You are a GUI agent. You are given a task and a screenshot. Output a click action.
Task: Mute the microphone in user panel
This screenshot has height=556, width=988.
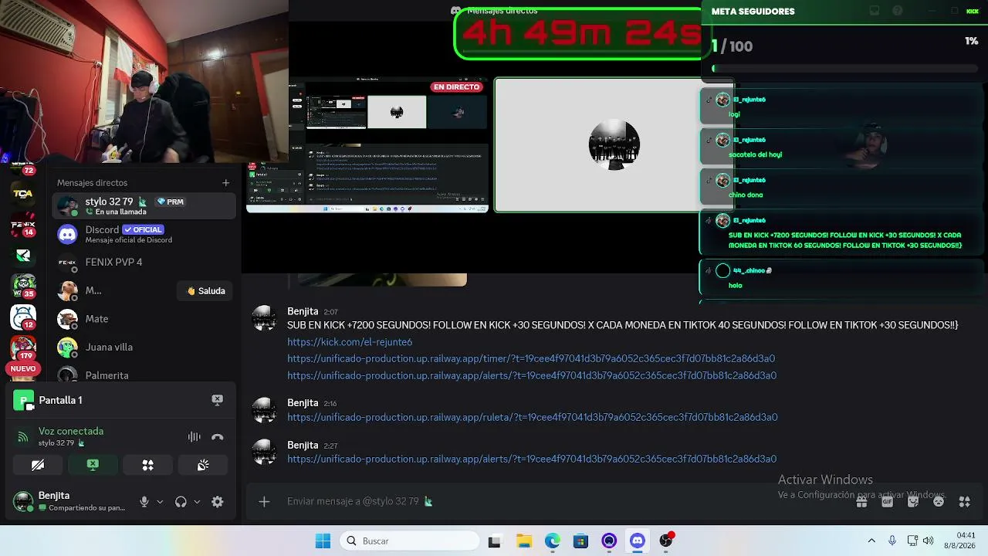[x=144, y=502]
